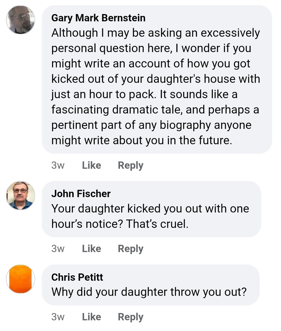Like Gary Mark Bernstein's comment

click(x=92, y=165)
